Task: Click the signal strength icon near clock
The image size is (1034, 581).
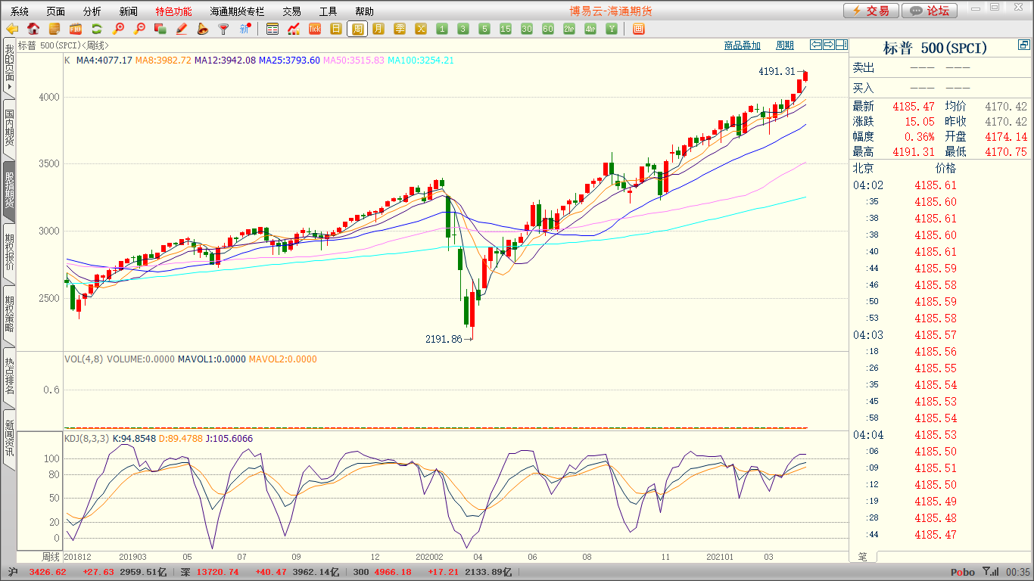Action: (x=989, y=573)
